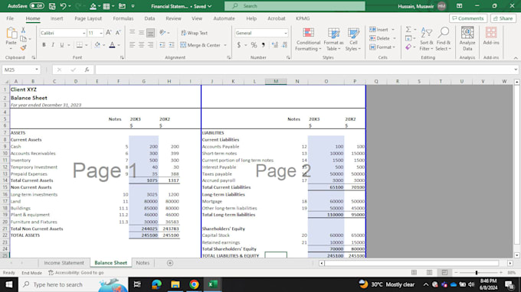Viewport: 521px width, 292px height.
Task: Toggle Underline formatting
Action: coord(62,45)
